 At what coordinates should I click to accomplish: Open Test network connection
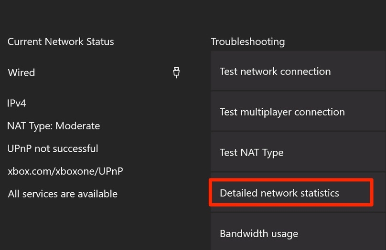pos(298,71)
